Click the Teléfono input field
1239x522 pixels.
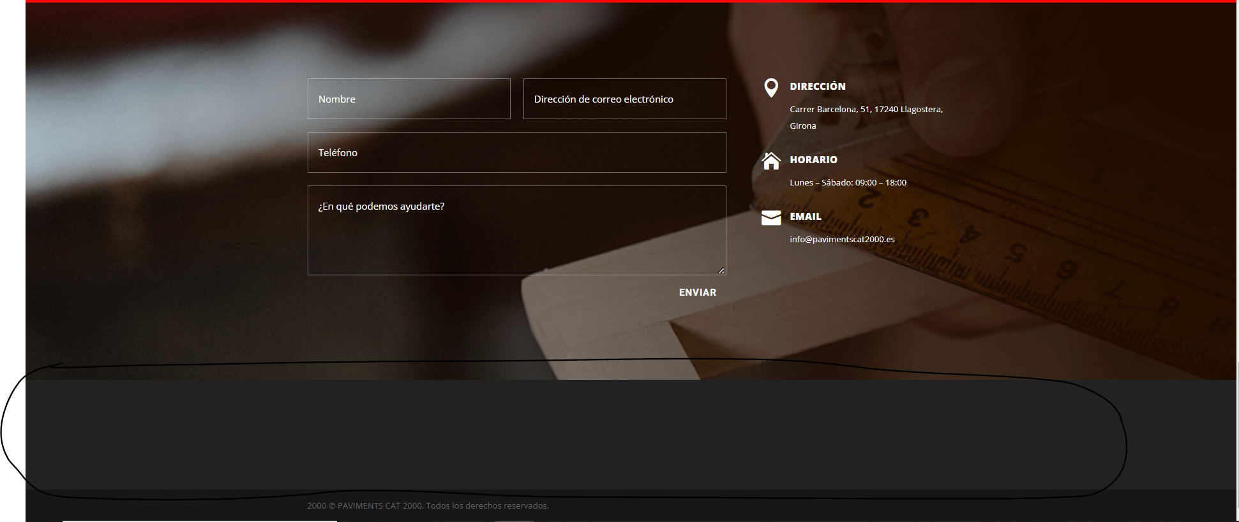point(516,152)
